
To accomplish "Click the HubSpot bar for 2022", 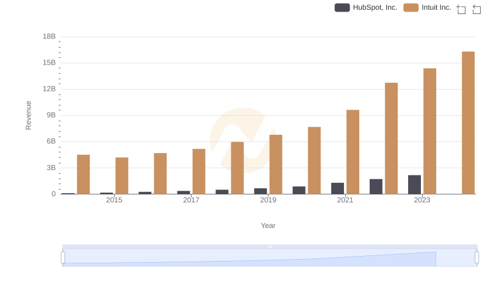I will (376, 187).
